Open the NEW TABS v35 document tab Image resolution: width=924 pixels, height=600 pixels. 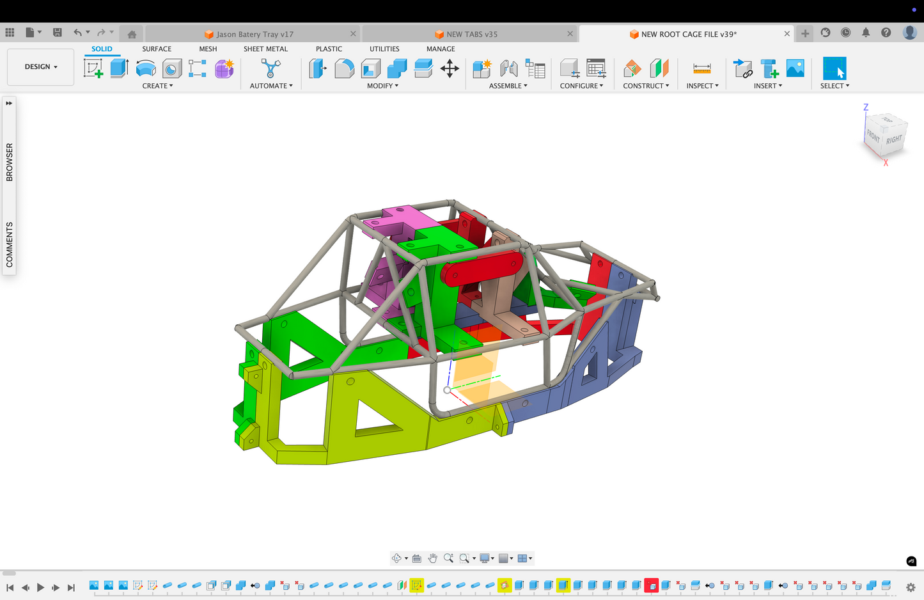click(471, 34)
